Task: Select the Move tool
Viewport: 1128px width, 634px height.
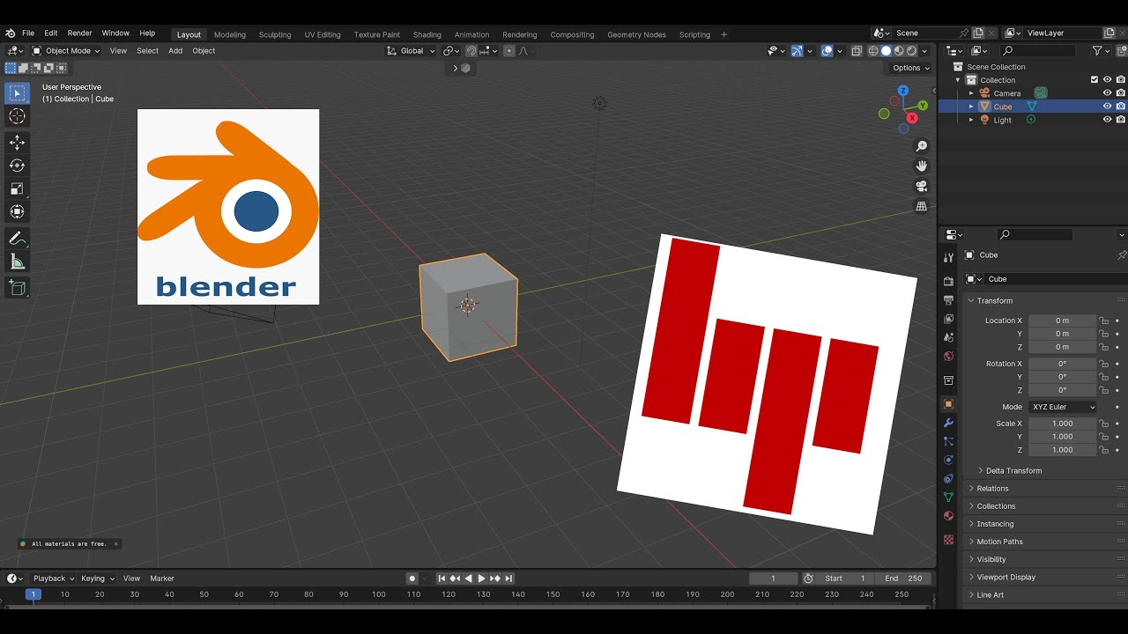Action: (x=17, y=143)
